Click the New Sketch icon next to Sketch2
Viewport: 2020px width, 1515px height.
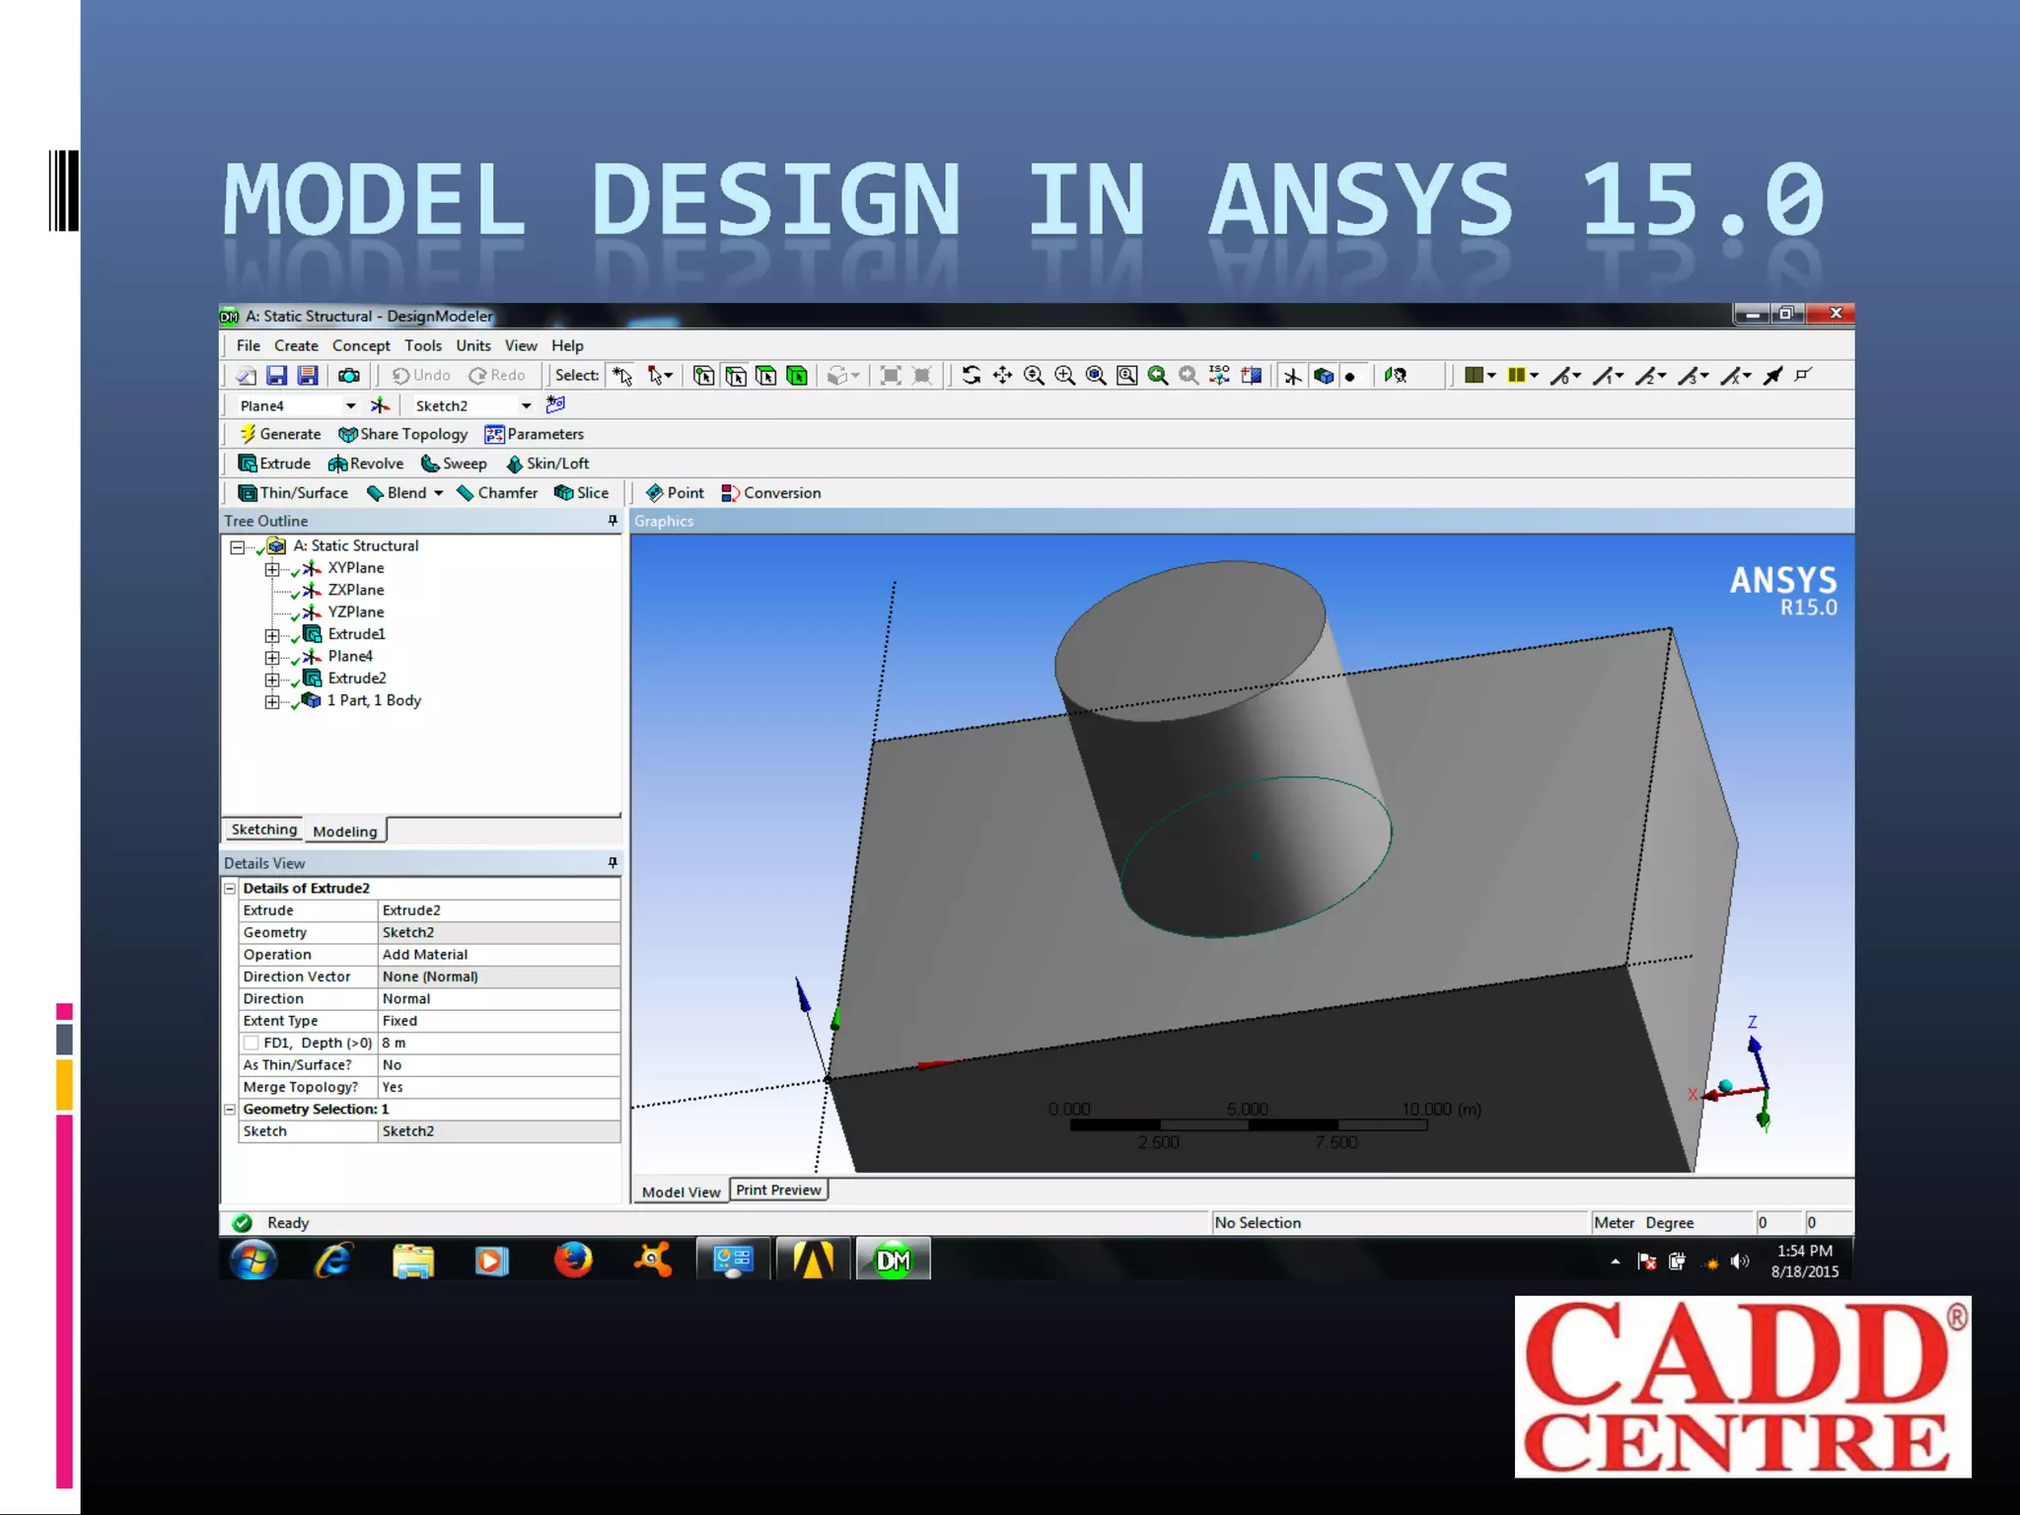coord(555,404)
